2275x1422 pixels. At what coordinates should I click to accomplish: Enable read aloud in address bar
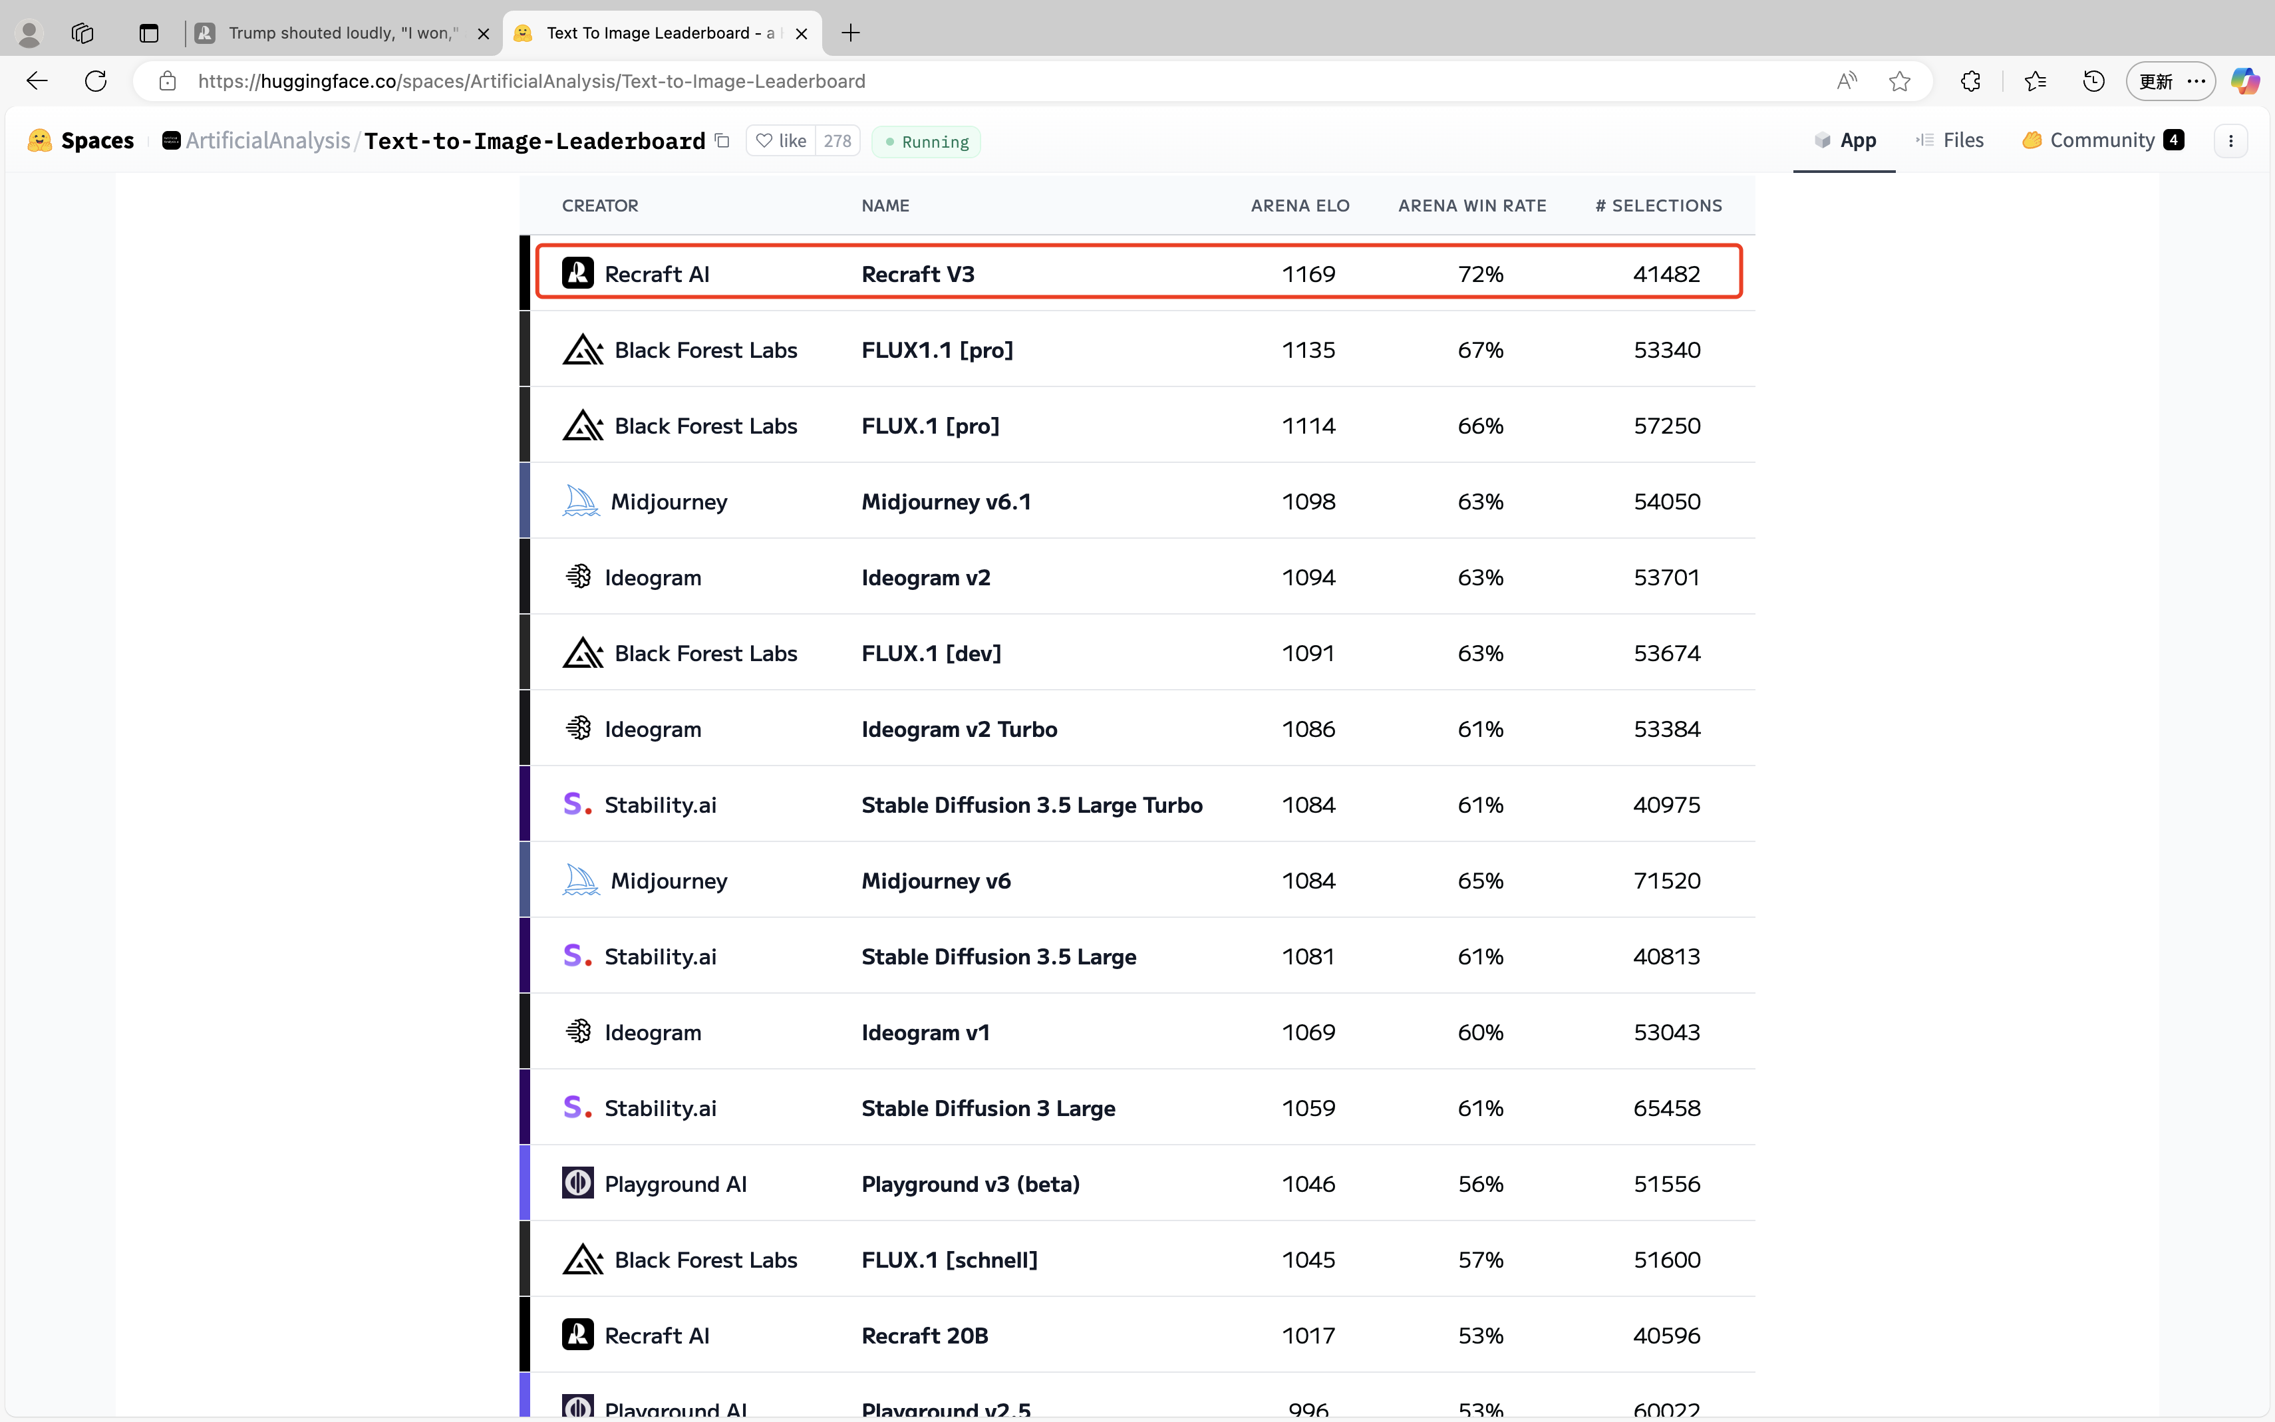[1846, 81]
